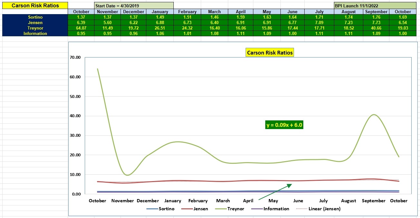Select the Treynor row label cell
Image resolution: width=420 pixels, height=218 pixels.
pyautogui.click(x=35, y=28)
